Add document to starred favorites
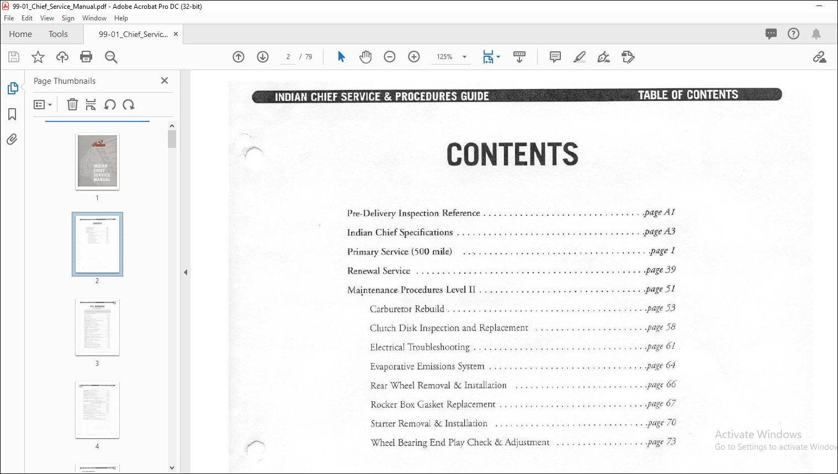 point(38,57)
